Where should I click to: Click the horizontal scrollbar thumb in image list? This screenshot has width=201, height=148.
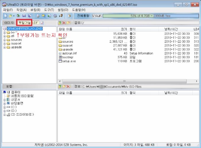(124, 81)
